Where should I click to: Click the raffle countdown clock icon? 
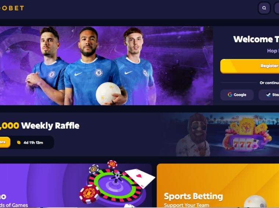(19, 142)
